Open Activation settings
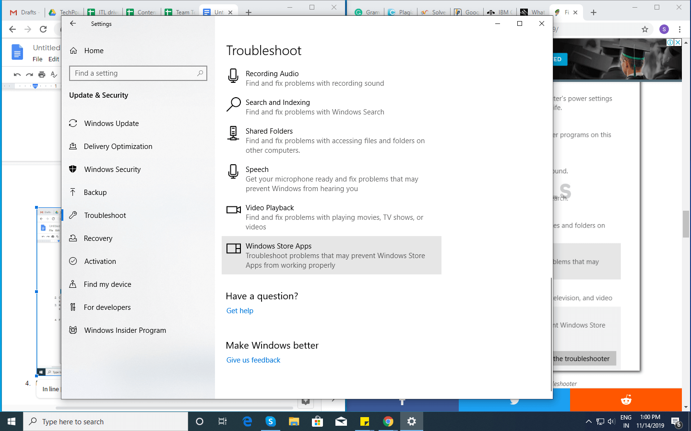The width and height of the screenshot is (691, 431). [100, 261]
